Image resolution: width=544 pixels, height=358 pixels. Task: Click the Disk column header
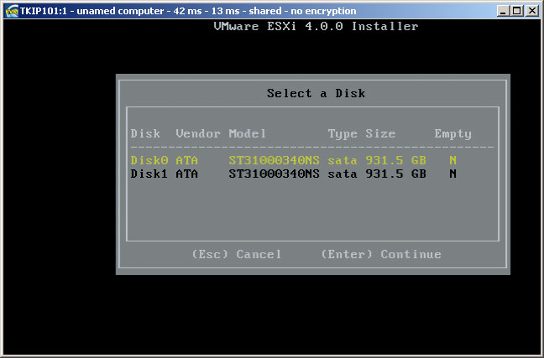tap(145, 133)
